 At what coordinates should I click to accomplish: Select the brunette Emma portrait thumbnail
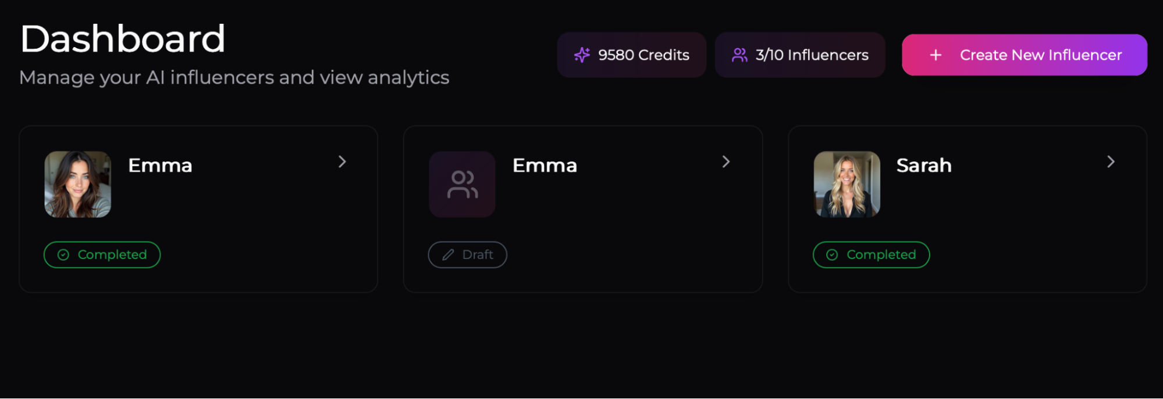[78, 185]
